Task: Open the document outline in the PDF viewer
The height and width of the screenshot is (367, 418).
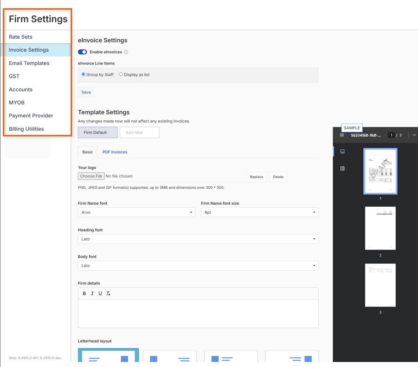Action: tap(342, 168)
